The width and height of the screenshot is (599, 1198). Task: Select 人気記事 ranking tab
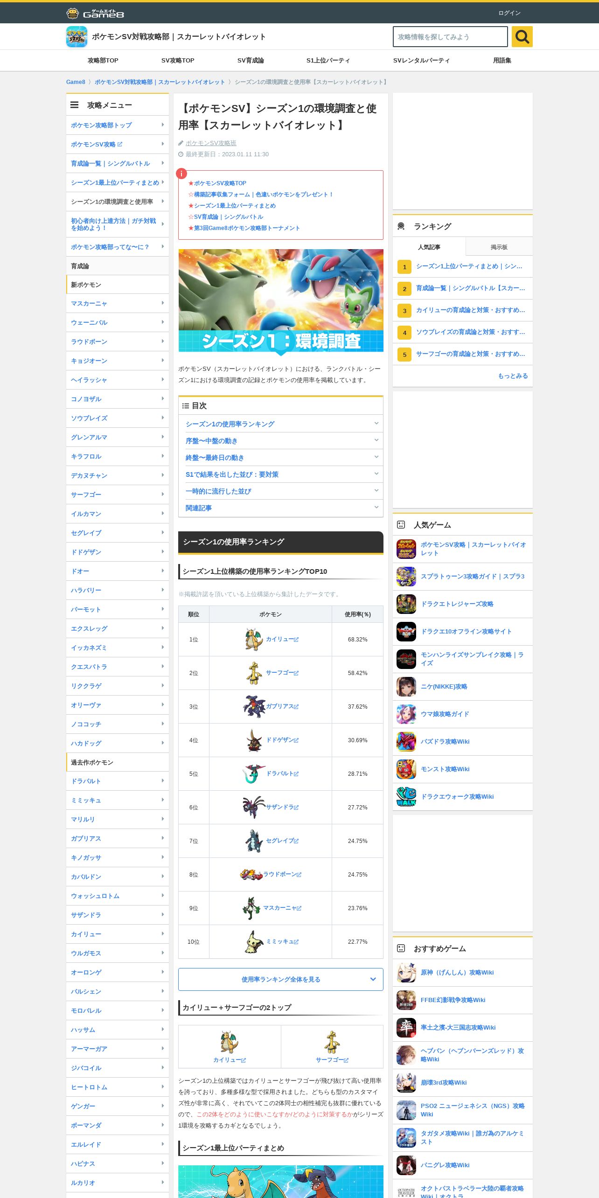[x=429, y=247]
